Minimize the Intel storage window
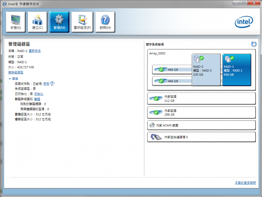262x197 pixels. click(236, 3)
